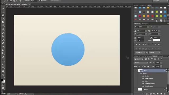Select the Dodge tool

pyautogui.click(x=3, y=53)
